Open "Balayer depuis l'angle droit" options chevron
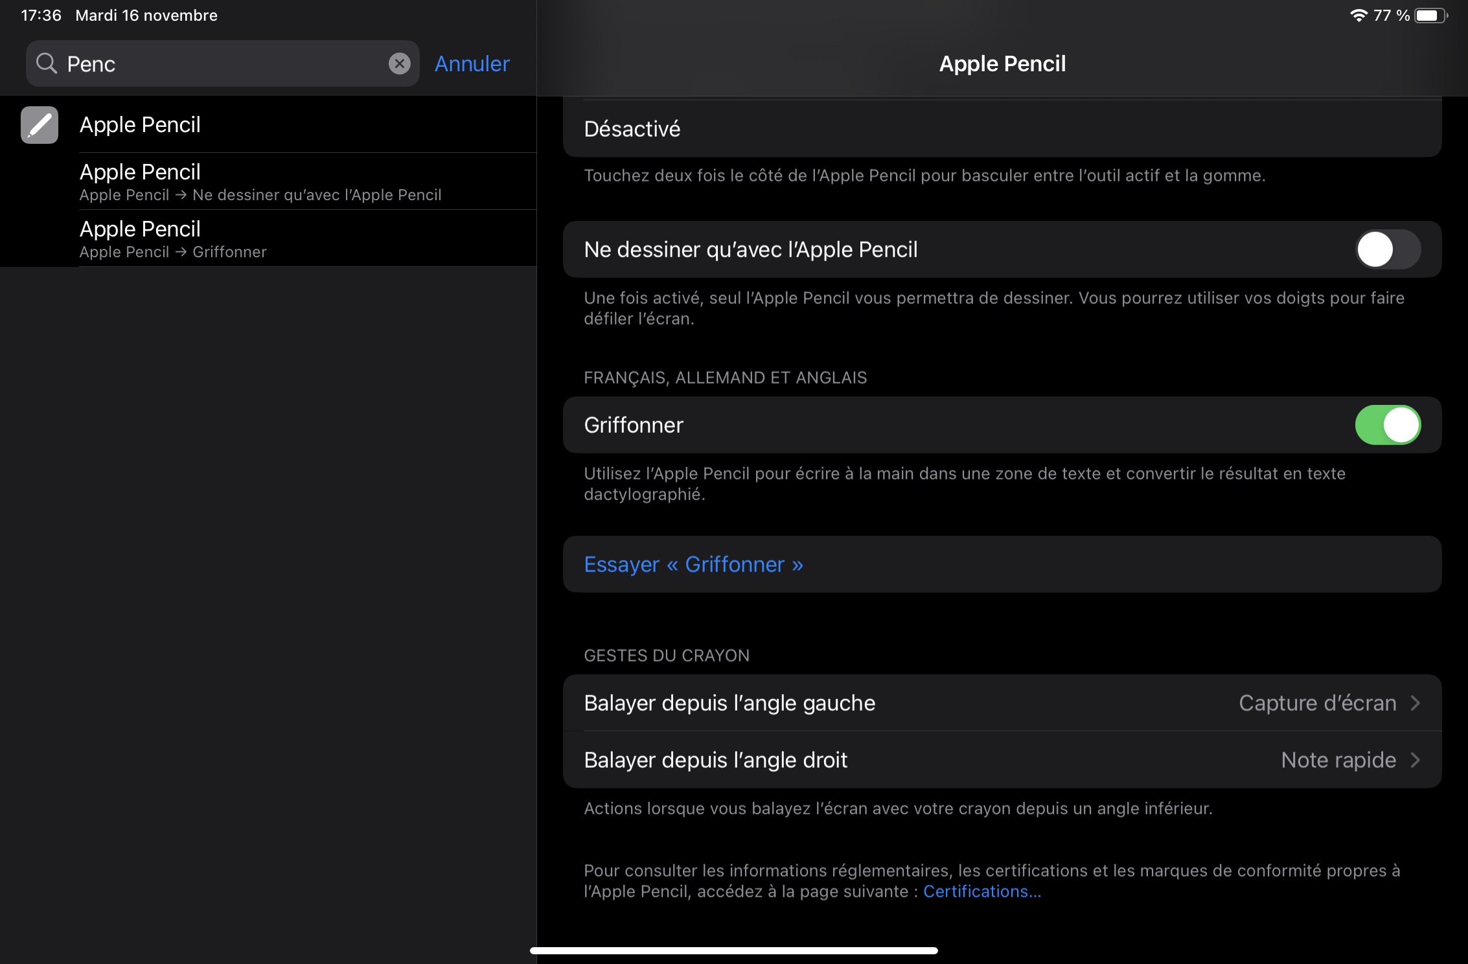This screenshot has width=1468, height=964. (x=1416, y=760)
